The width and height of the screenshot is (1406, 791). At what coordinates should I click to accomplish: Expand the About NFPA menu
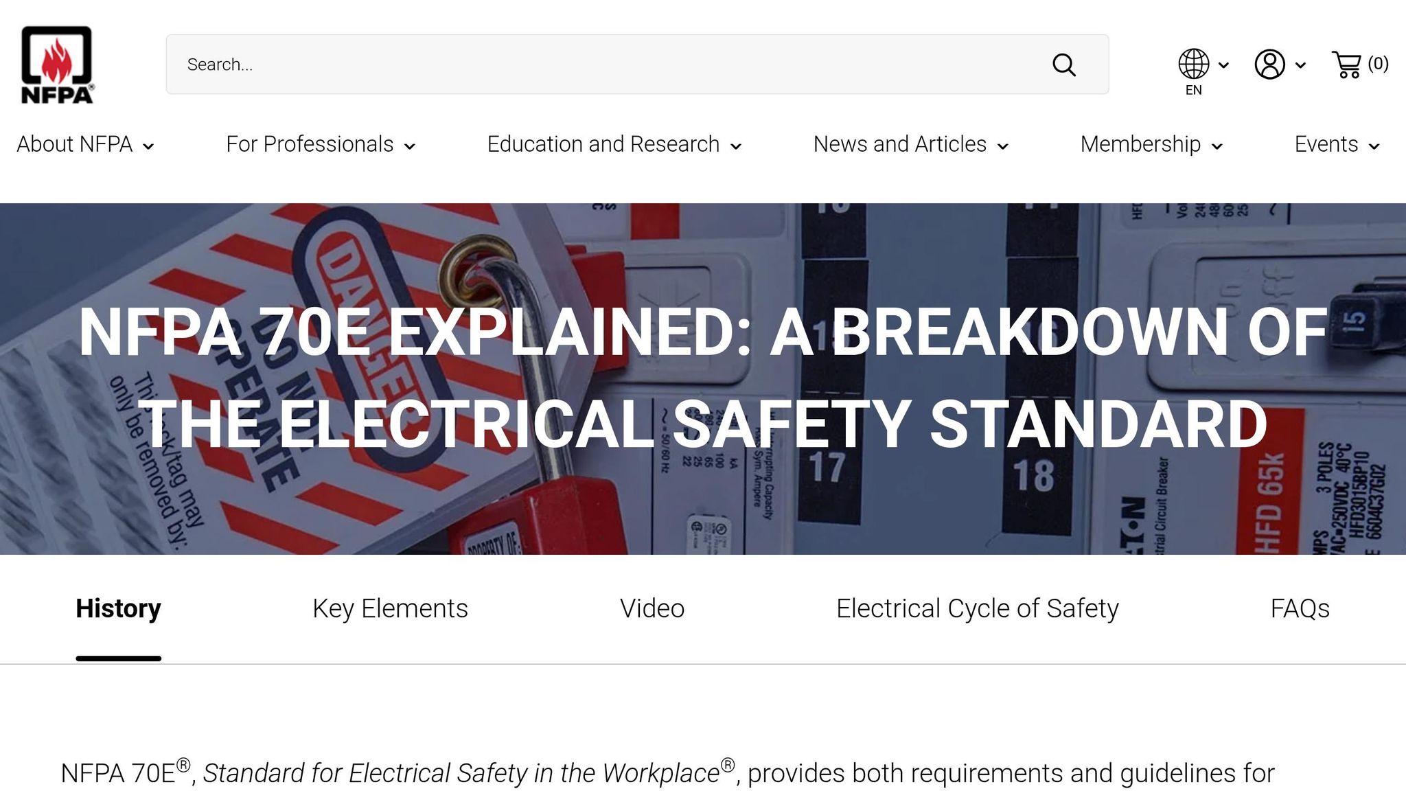pyautogui.click(x=85, y=144)
